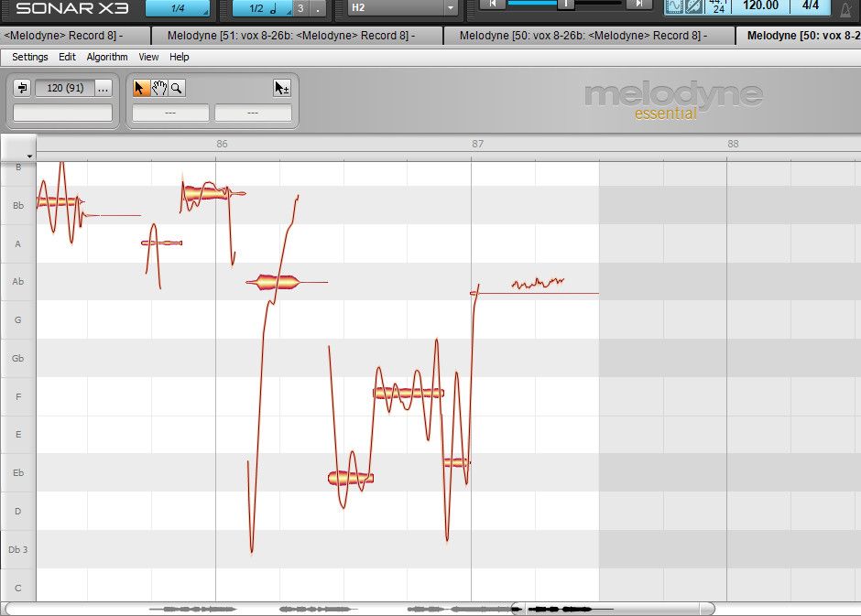Open the ruler corner dropdown arrow
Image resolution: width=861 pixels, height=616 pixels.
coord(29,157)
